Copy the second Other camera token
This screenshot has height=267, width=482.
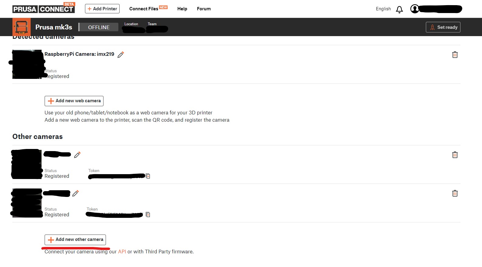tap(148, 215)
